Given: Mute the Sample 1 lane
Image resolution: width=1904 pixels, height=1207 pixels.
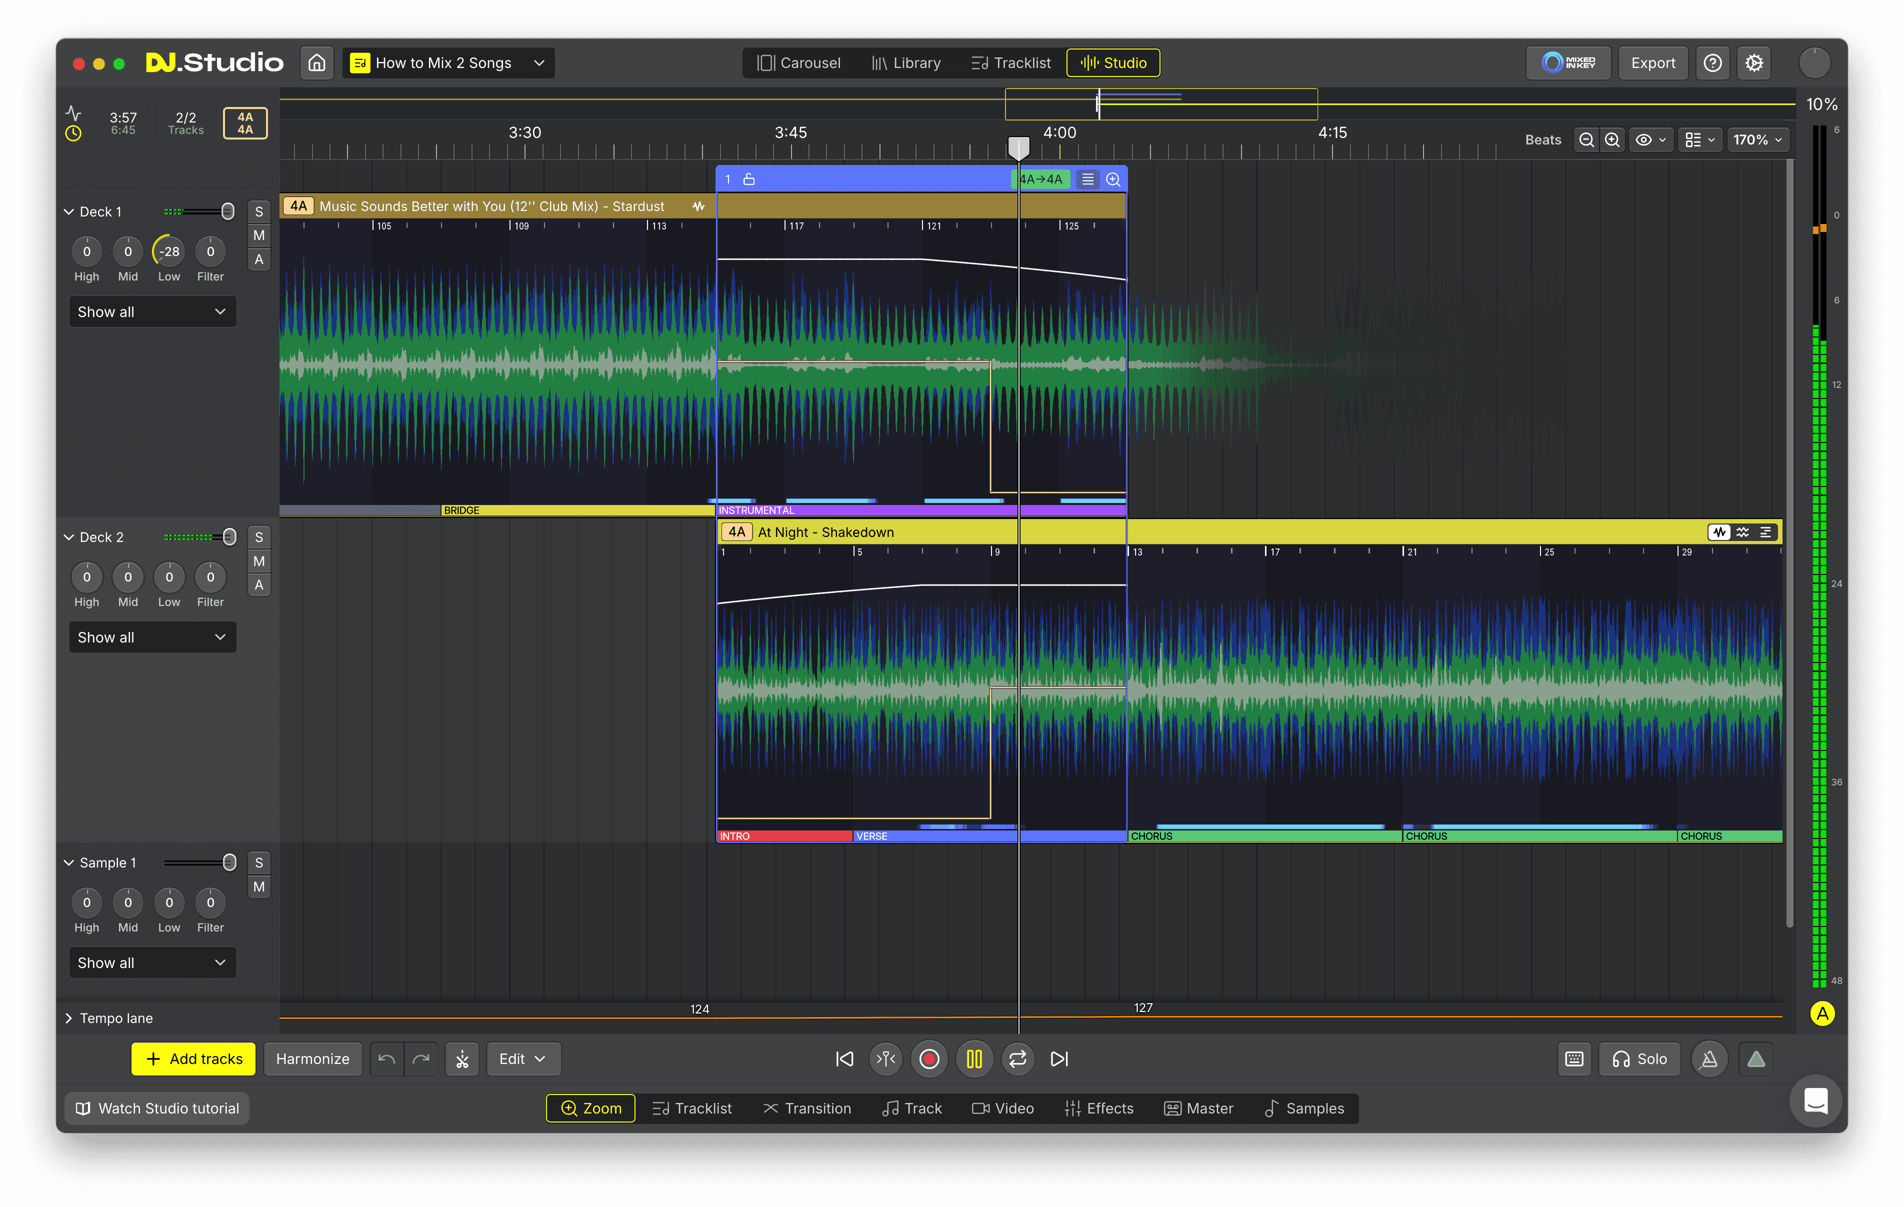Looking at the screenshot, I should pyautogui.click(x=258, y=886).
